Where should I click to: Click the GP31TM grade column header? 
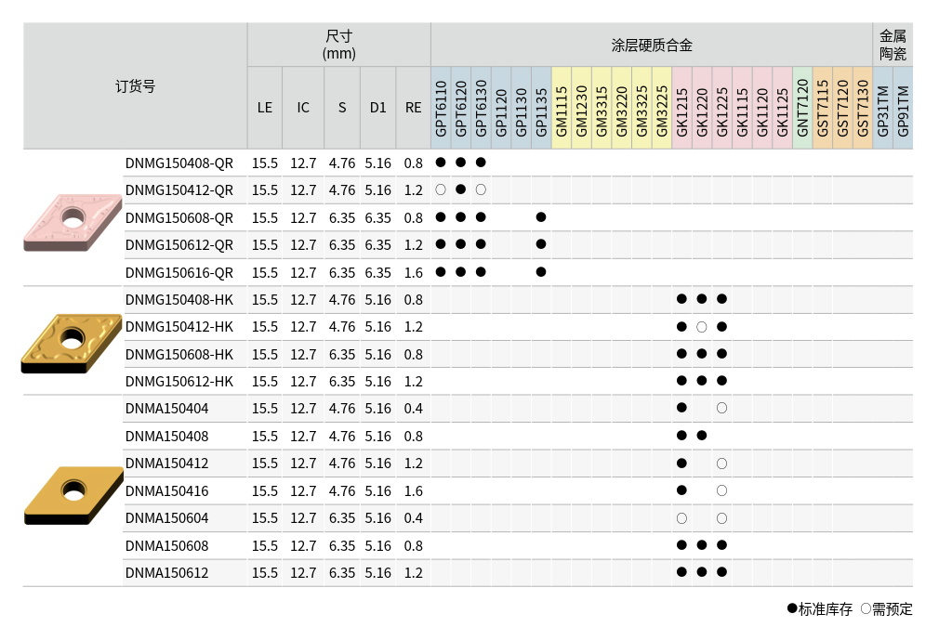(x=882, y=108)
